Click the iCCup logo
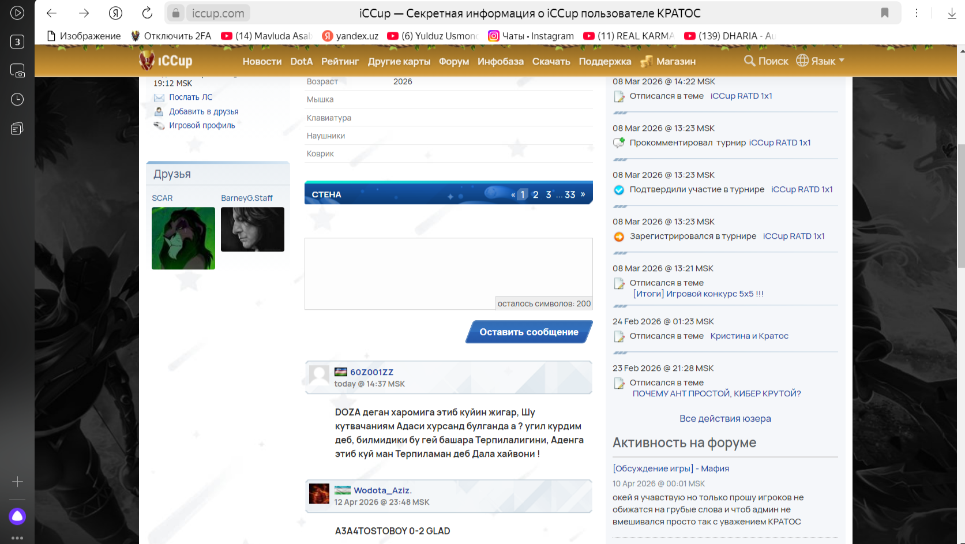This screenshot has width=965, height=544. (166, 60)
